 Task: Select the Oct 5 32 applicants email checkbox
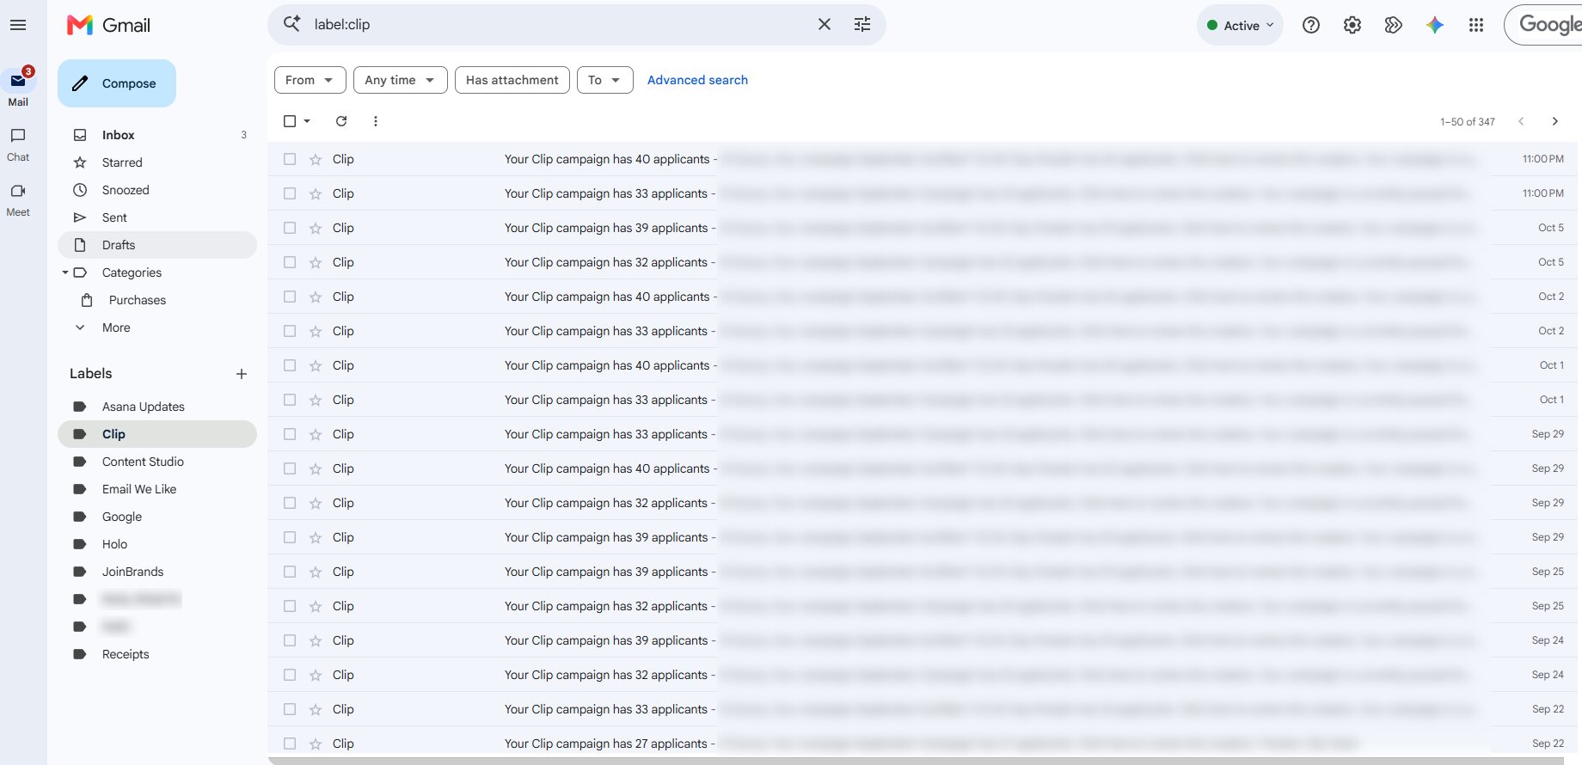tap(290, 262)
